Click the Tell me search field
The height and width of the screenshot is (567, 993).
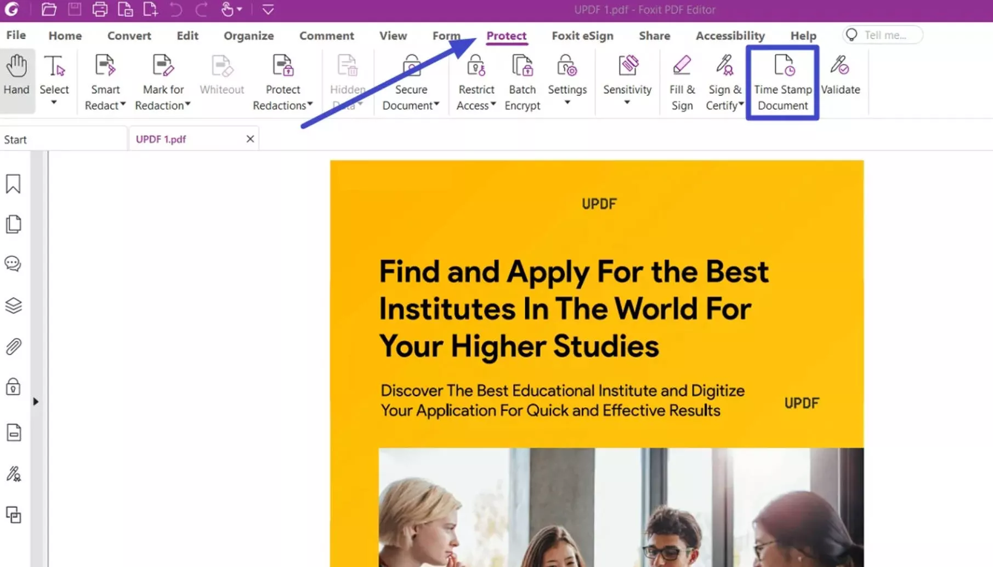point(882,35)
